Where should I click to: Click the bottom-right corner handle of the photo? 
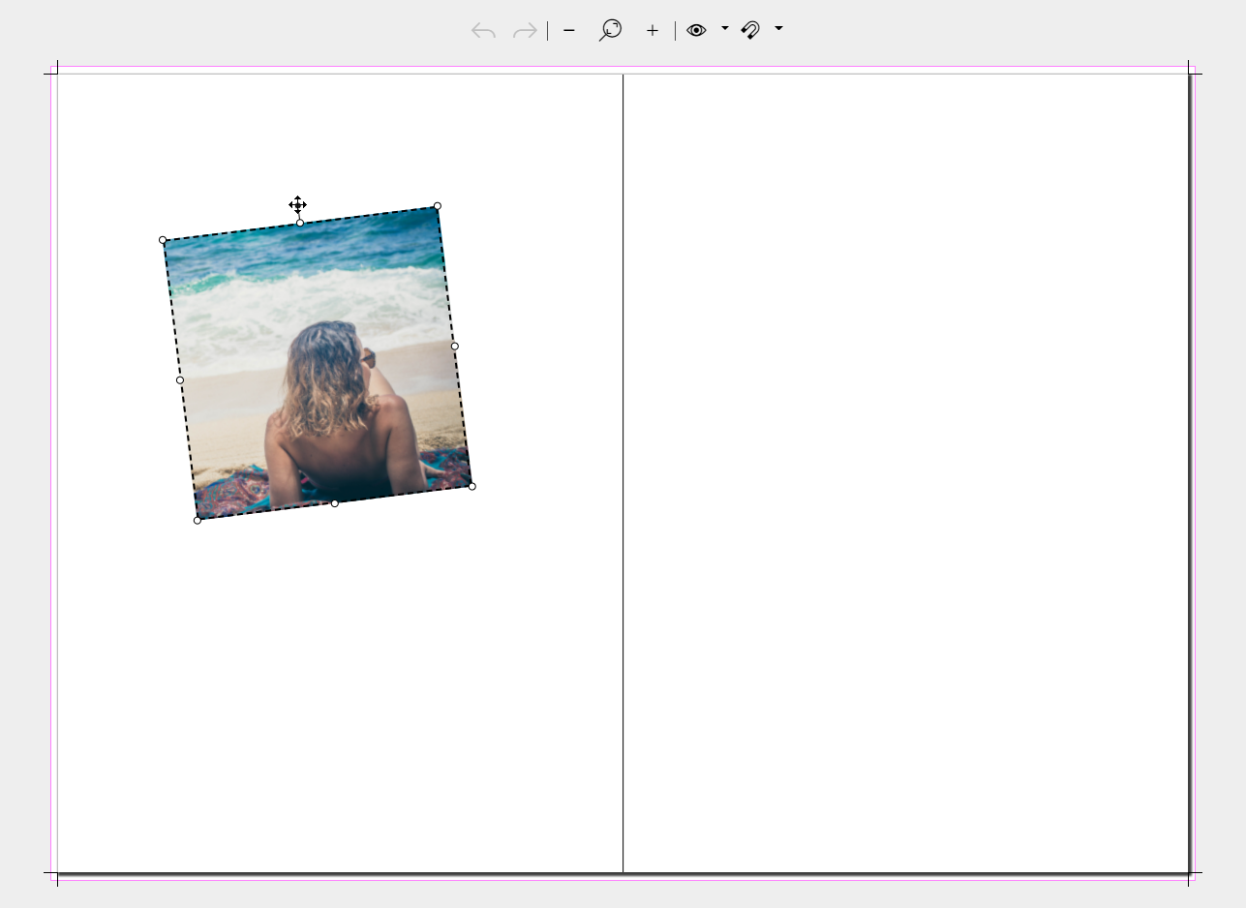[x=472, y=486]
